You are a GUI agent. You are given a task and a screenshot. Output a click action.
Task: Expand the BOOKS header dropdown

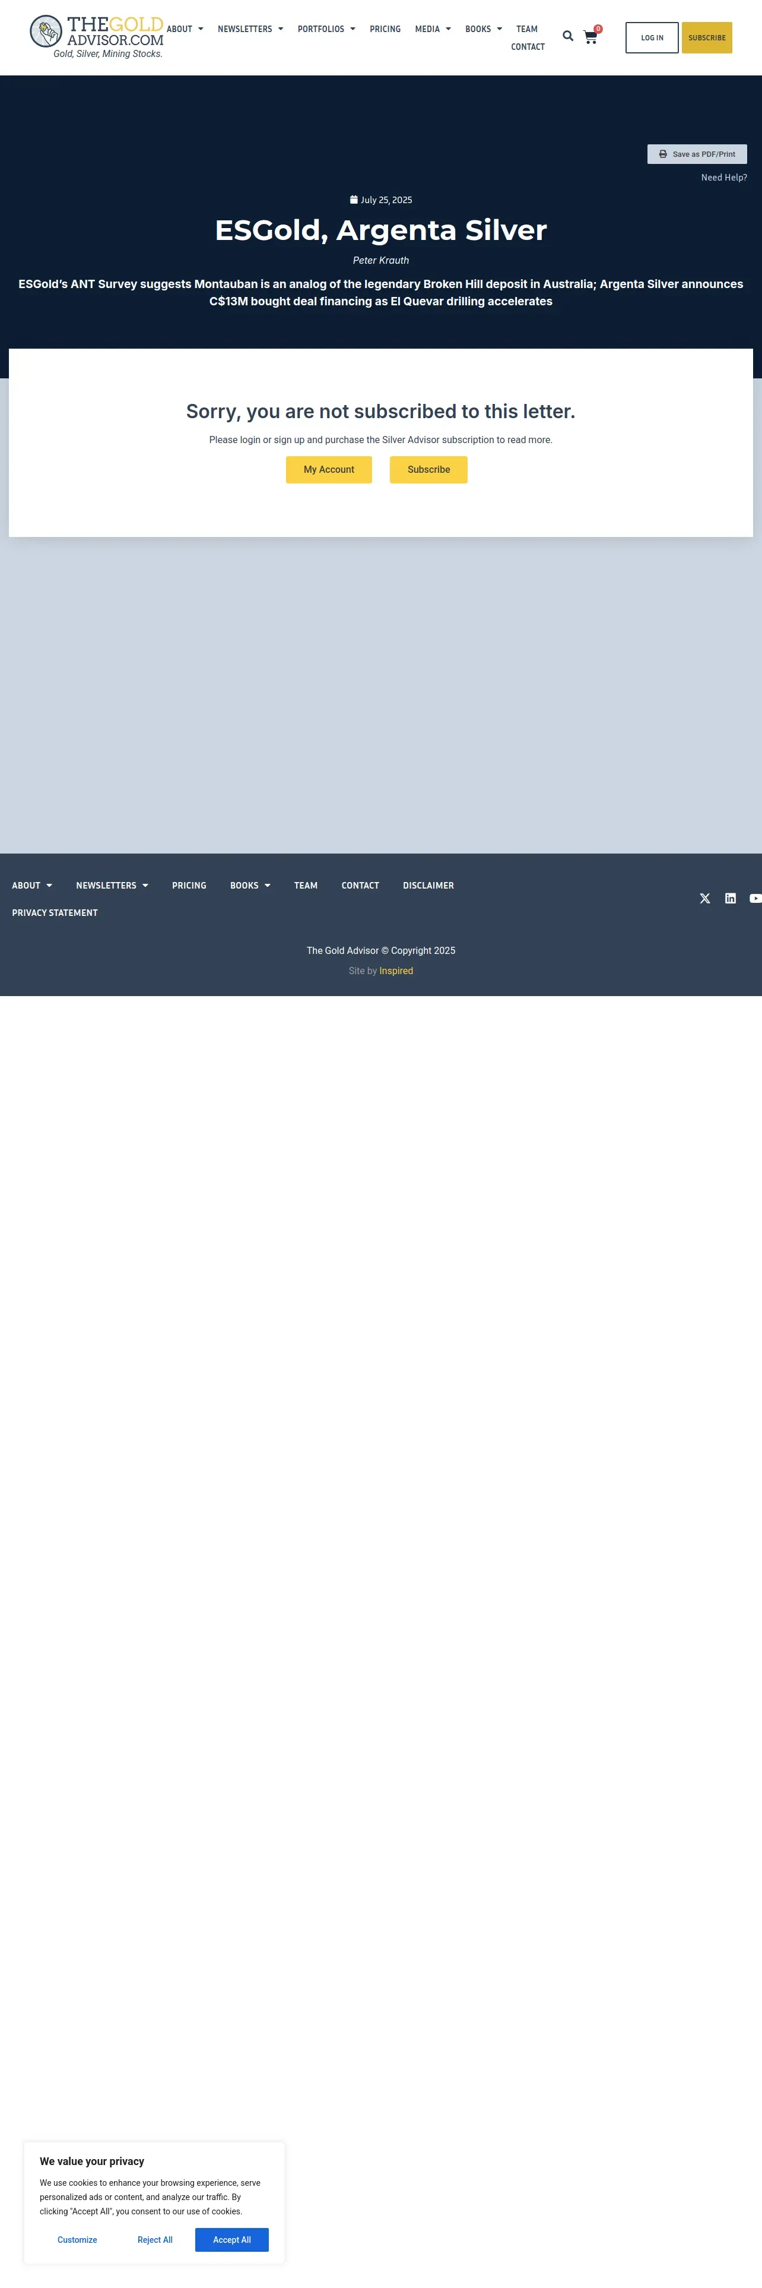[484, 29]
